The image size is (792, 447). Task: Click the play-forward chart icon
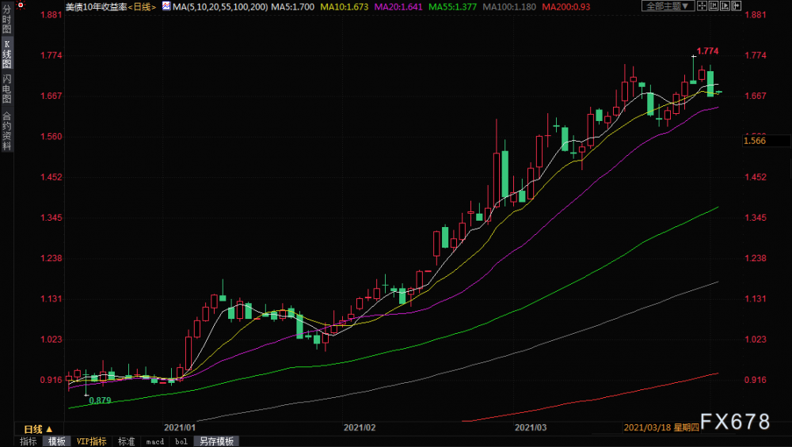point(725,6)
